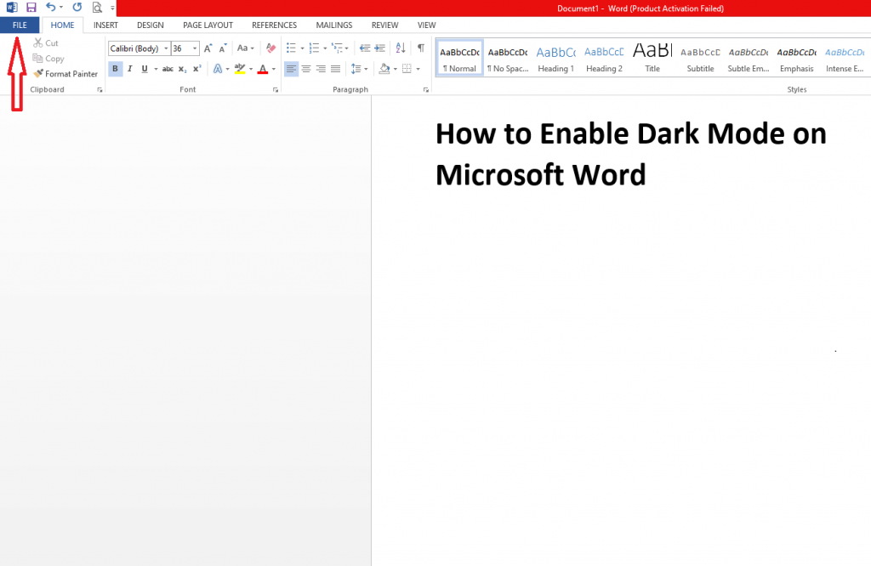871x566 pixels.
Task: Open the Change Case dropdown
Action: 245,48
